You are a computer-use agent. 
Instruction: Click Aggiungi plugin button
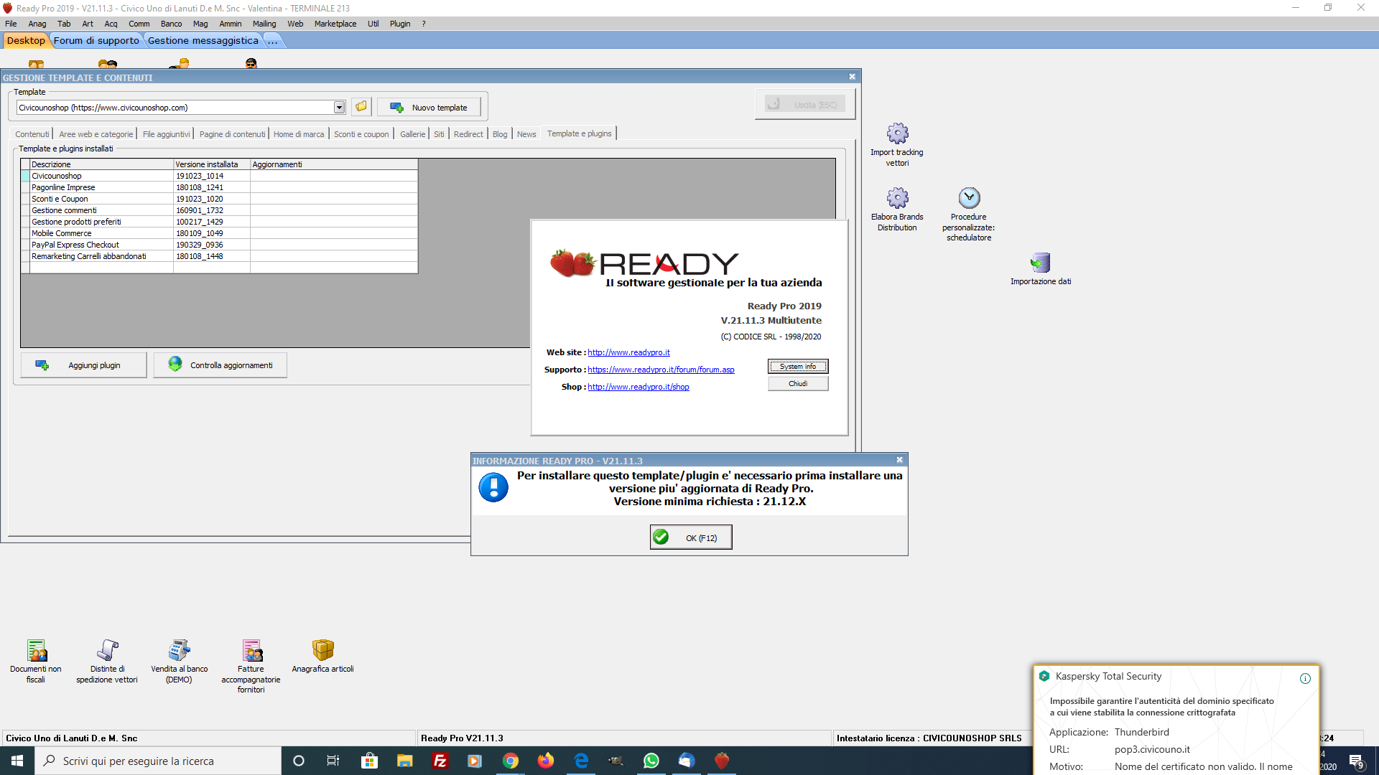click(x=83, y=365)
